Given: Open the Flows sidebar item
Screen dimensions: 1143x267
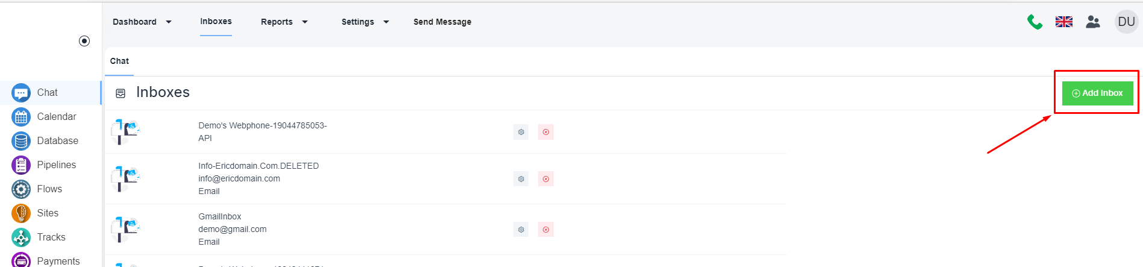Looking at the screenshot, I should coord(49,189).
